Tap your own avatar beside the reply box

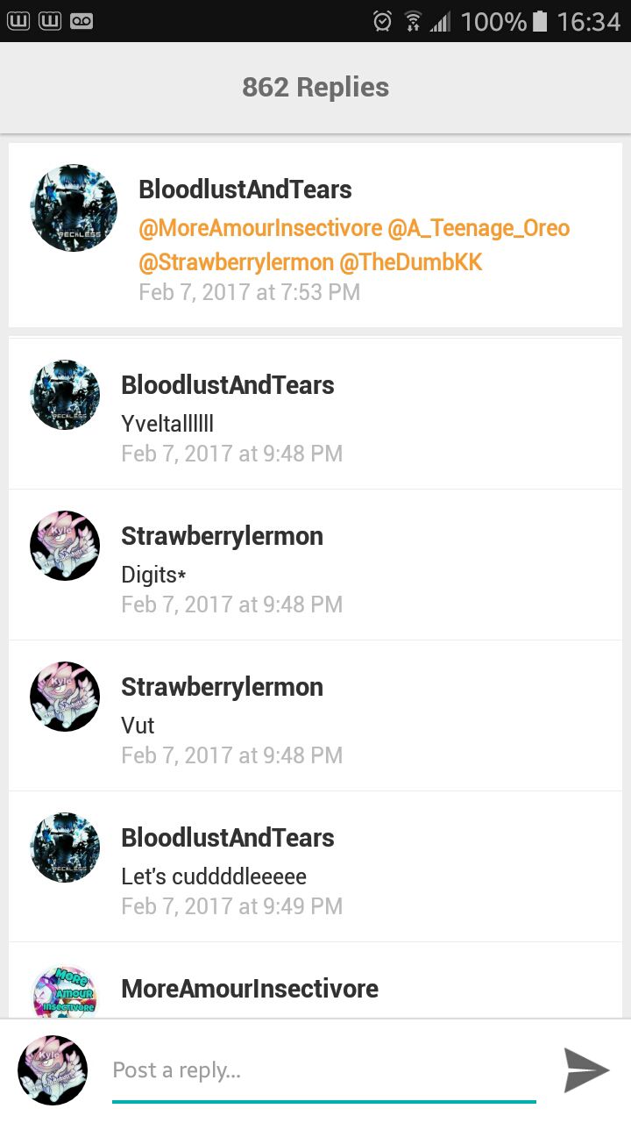[53, 1070]
